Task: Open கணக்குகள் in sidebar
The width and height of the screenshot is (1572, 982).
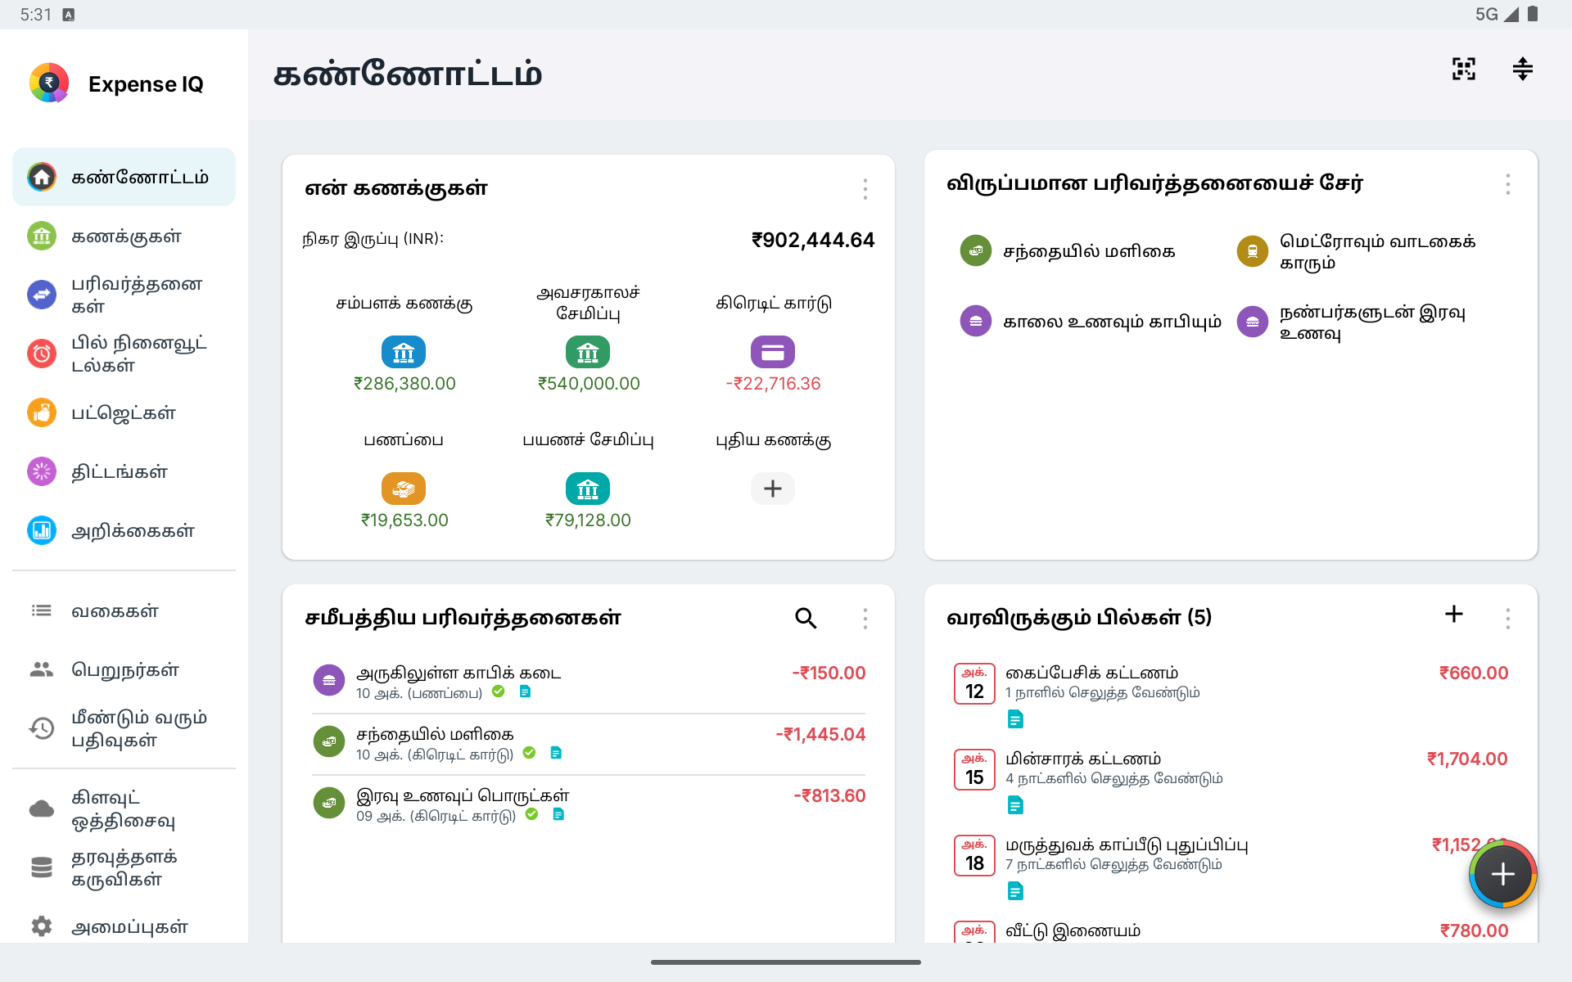Action: [x=124, y=236]
